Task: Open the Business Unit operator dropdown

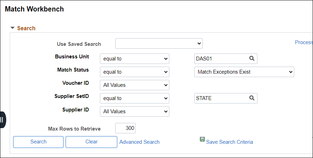Action: point(135,59)
